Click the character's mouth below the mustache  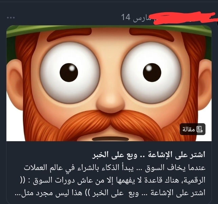click(110, 139)
